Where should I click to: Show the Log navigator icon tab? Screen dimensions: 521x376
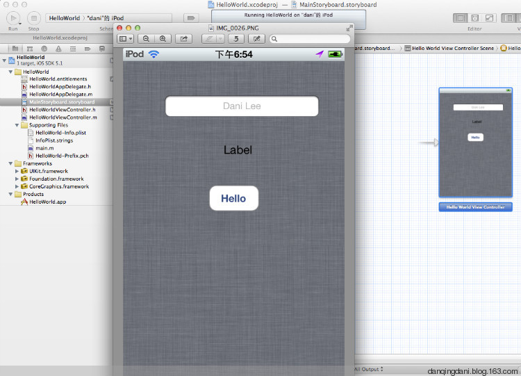(x=102, y=49)
